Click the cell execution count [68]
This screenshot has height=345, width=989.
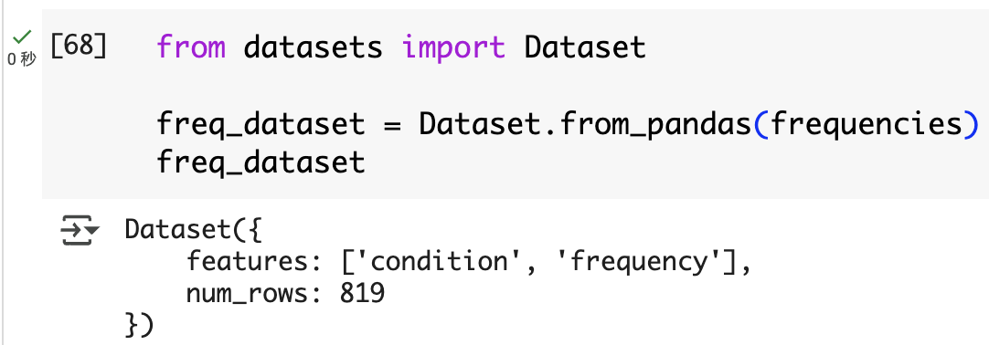79,47
